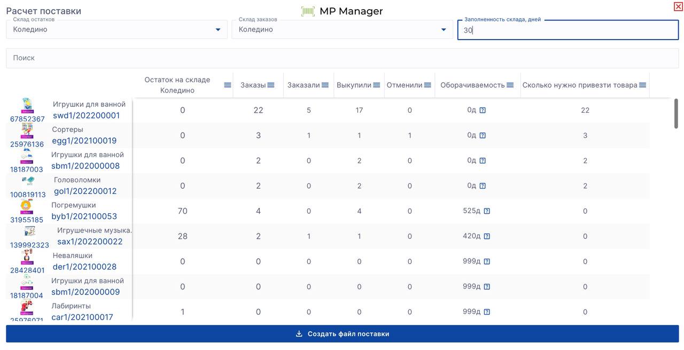Screen dimensions: 684x350
Task: Open menu icon for Остаток на складе column
Action: pyautogui.click(x=228, y=85)
